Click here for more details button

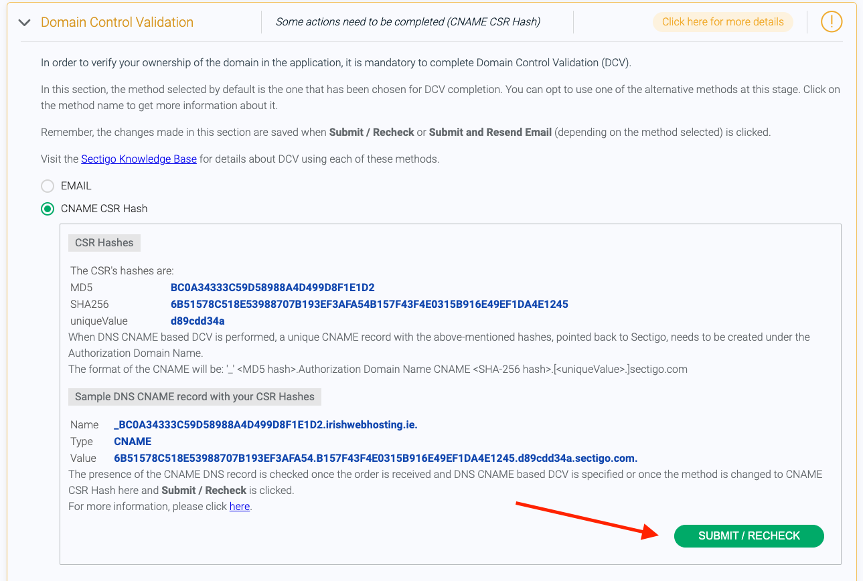pyautogui.click(x=722, y=22)
